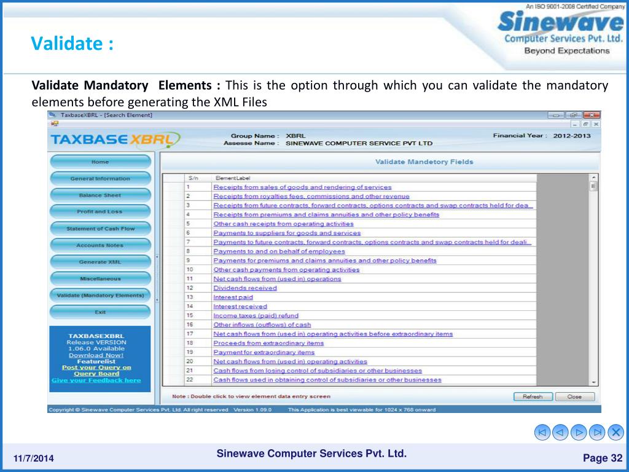The width and height of the screenshot is (629, 472).
Task: Click the Exit sidebar button
Action: 100,312
